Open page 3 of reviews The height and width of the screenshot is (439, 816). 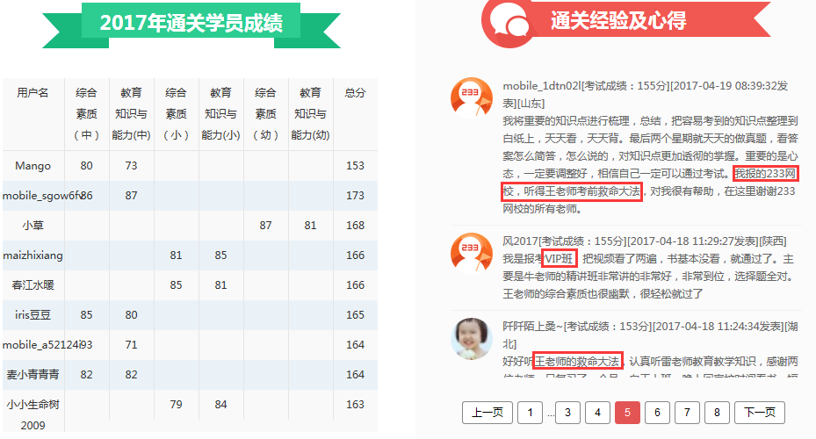pos(568,413)
